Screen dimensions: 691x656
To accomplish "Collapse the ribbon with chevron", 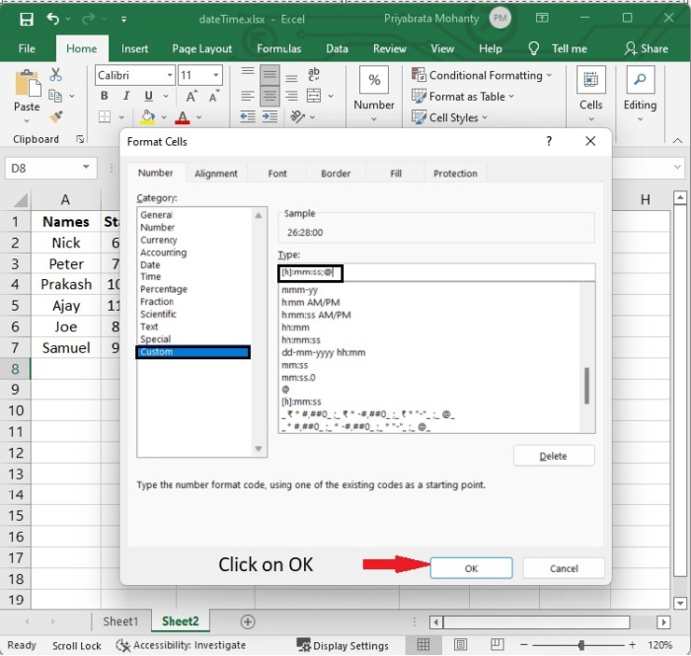I will [x=678, y=141].
